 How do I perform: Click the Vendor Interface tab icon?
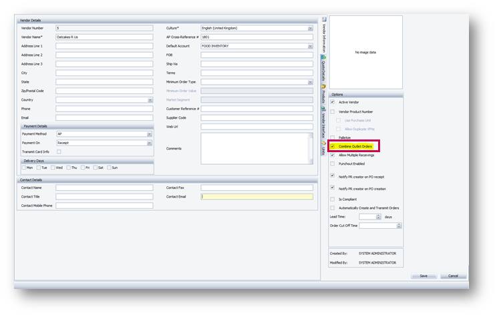(x=323, y=108)
